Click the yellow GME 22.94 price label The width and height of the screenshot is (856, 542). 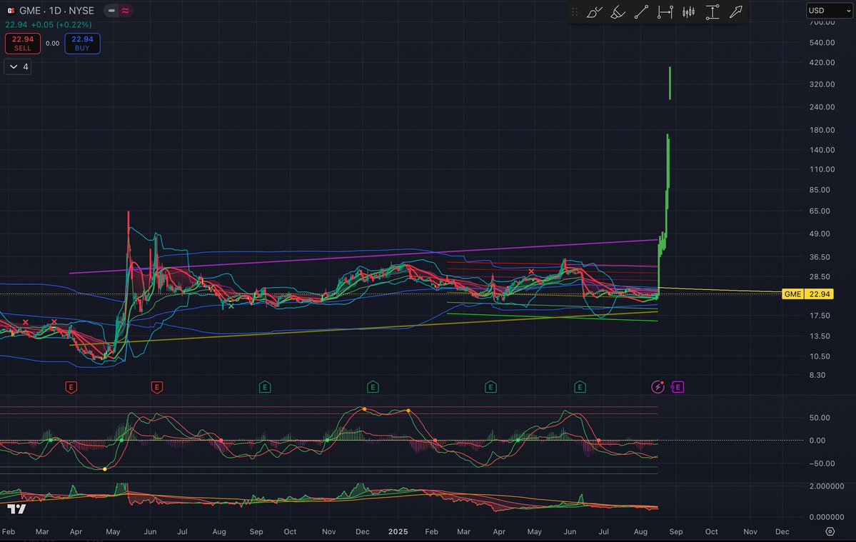[x=807, y=293]
